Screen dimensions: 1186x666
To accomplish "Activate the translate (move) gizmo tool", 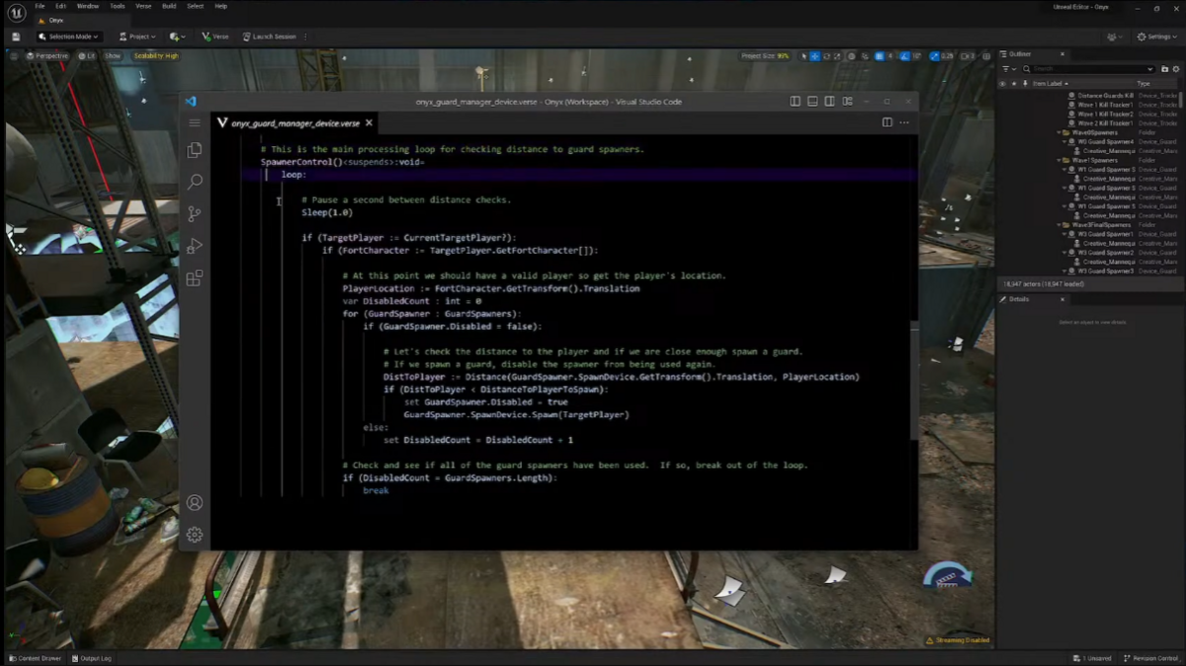I will pyautogui.click(x=814, y=56).
